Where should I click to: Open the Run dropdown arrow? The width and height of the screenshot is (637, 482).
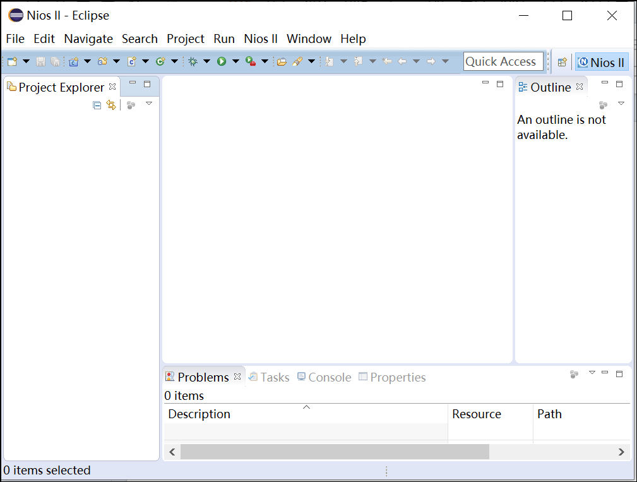235,61
